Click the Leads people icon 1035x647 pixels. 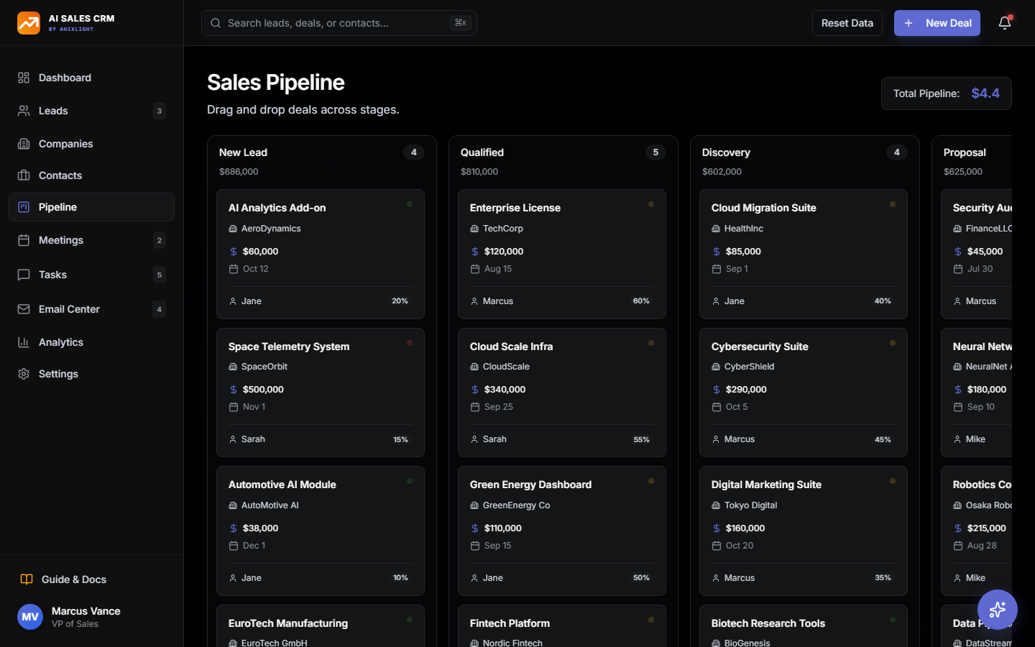tap(24, 111)
